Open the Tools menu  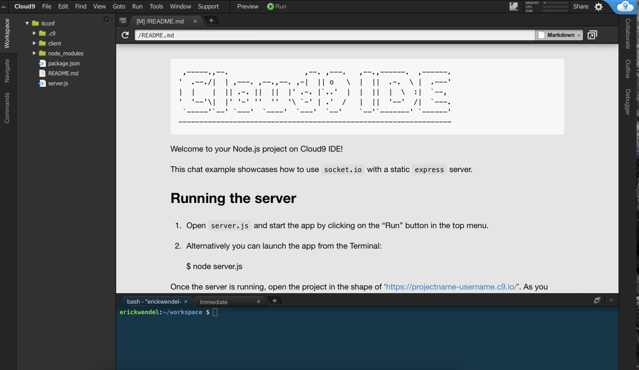[156, 7]
